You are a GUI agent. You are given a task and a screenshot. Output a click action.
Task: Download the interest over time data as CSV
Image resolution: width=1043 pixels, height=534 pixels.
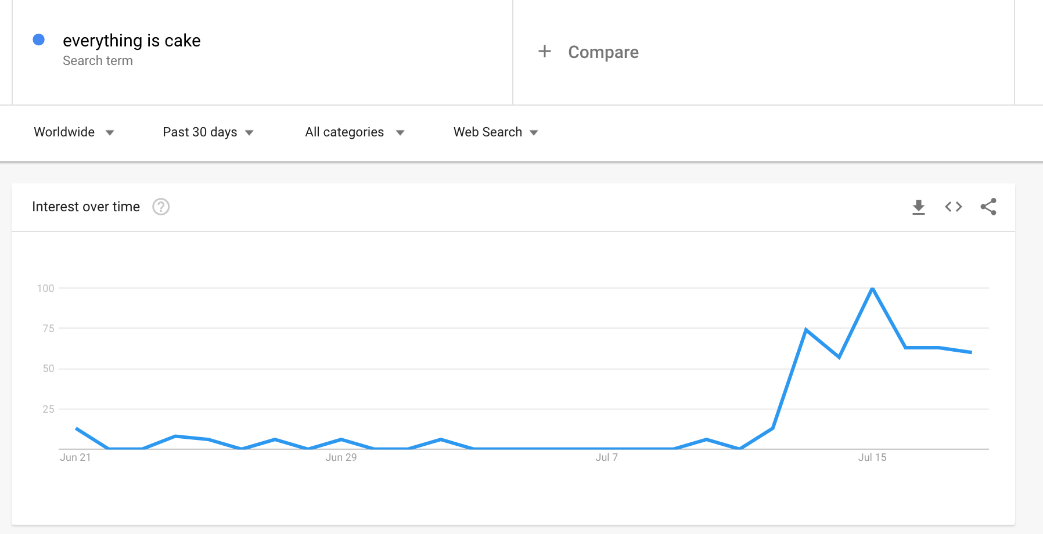tap(918, 207)
